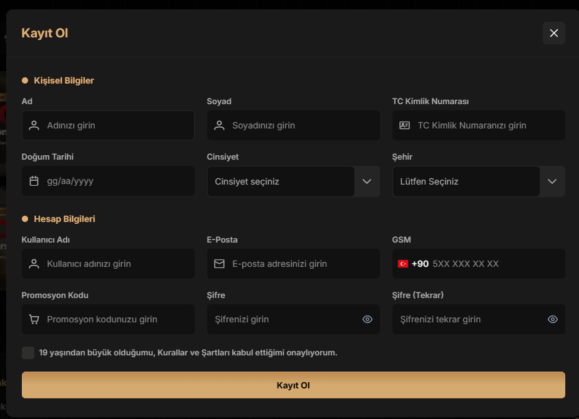Focus the Kullanıcı adınızı girin input
This screenshot has width=579, height=419.
[x=108, y=264]
